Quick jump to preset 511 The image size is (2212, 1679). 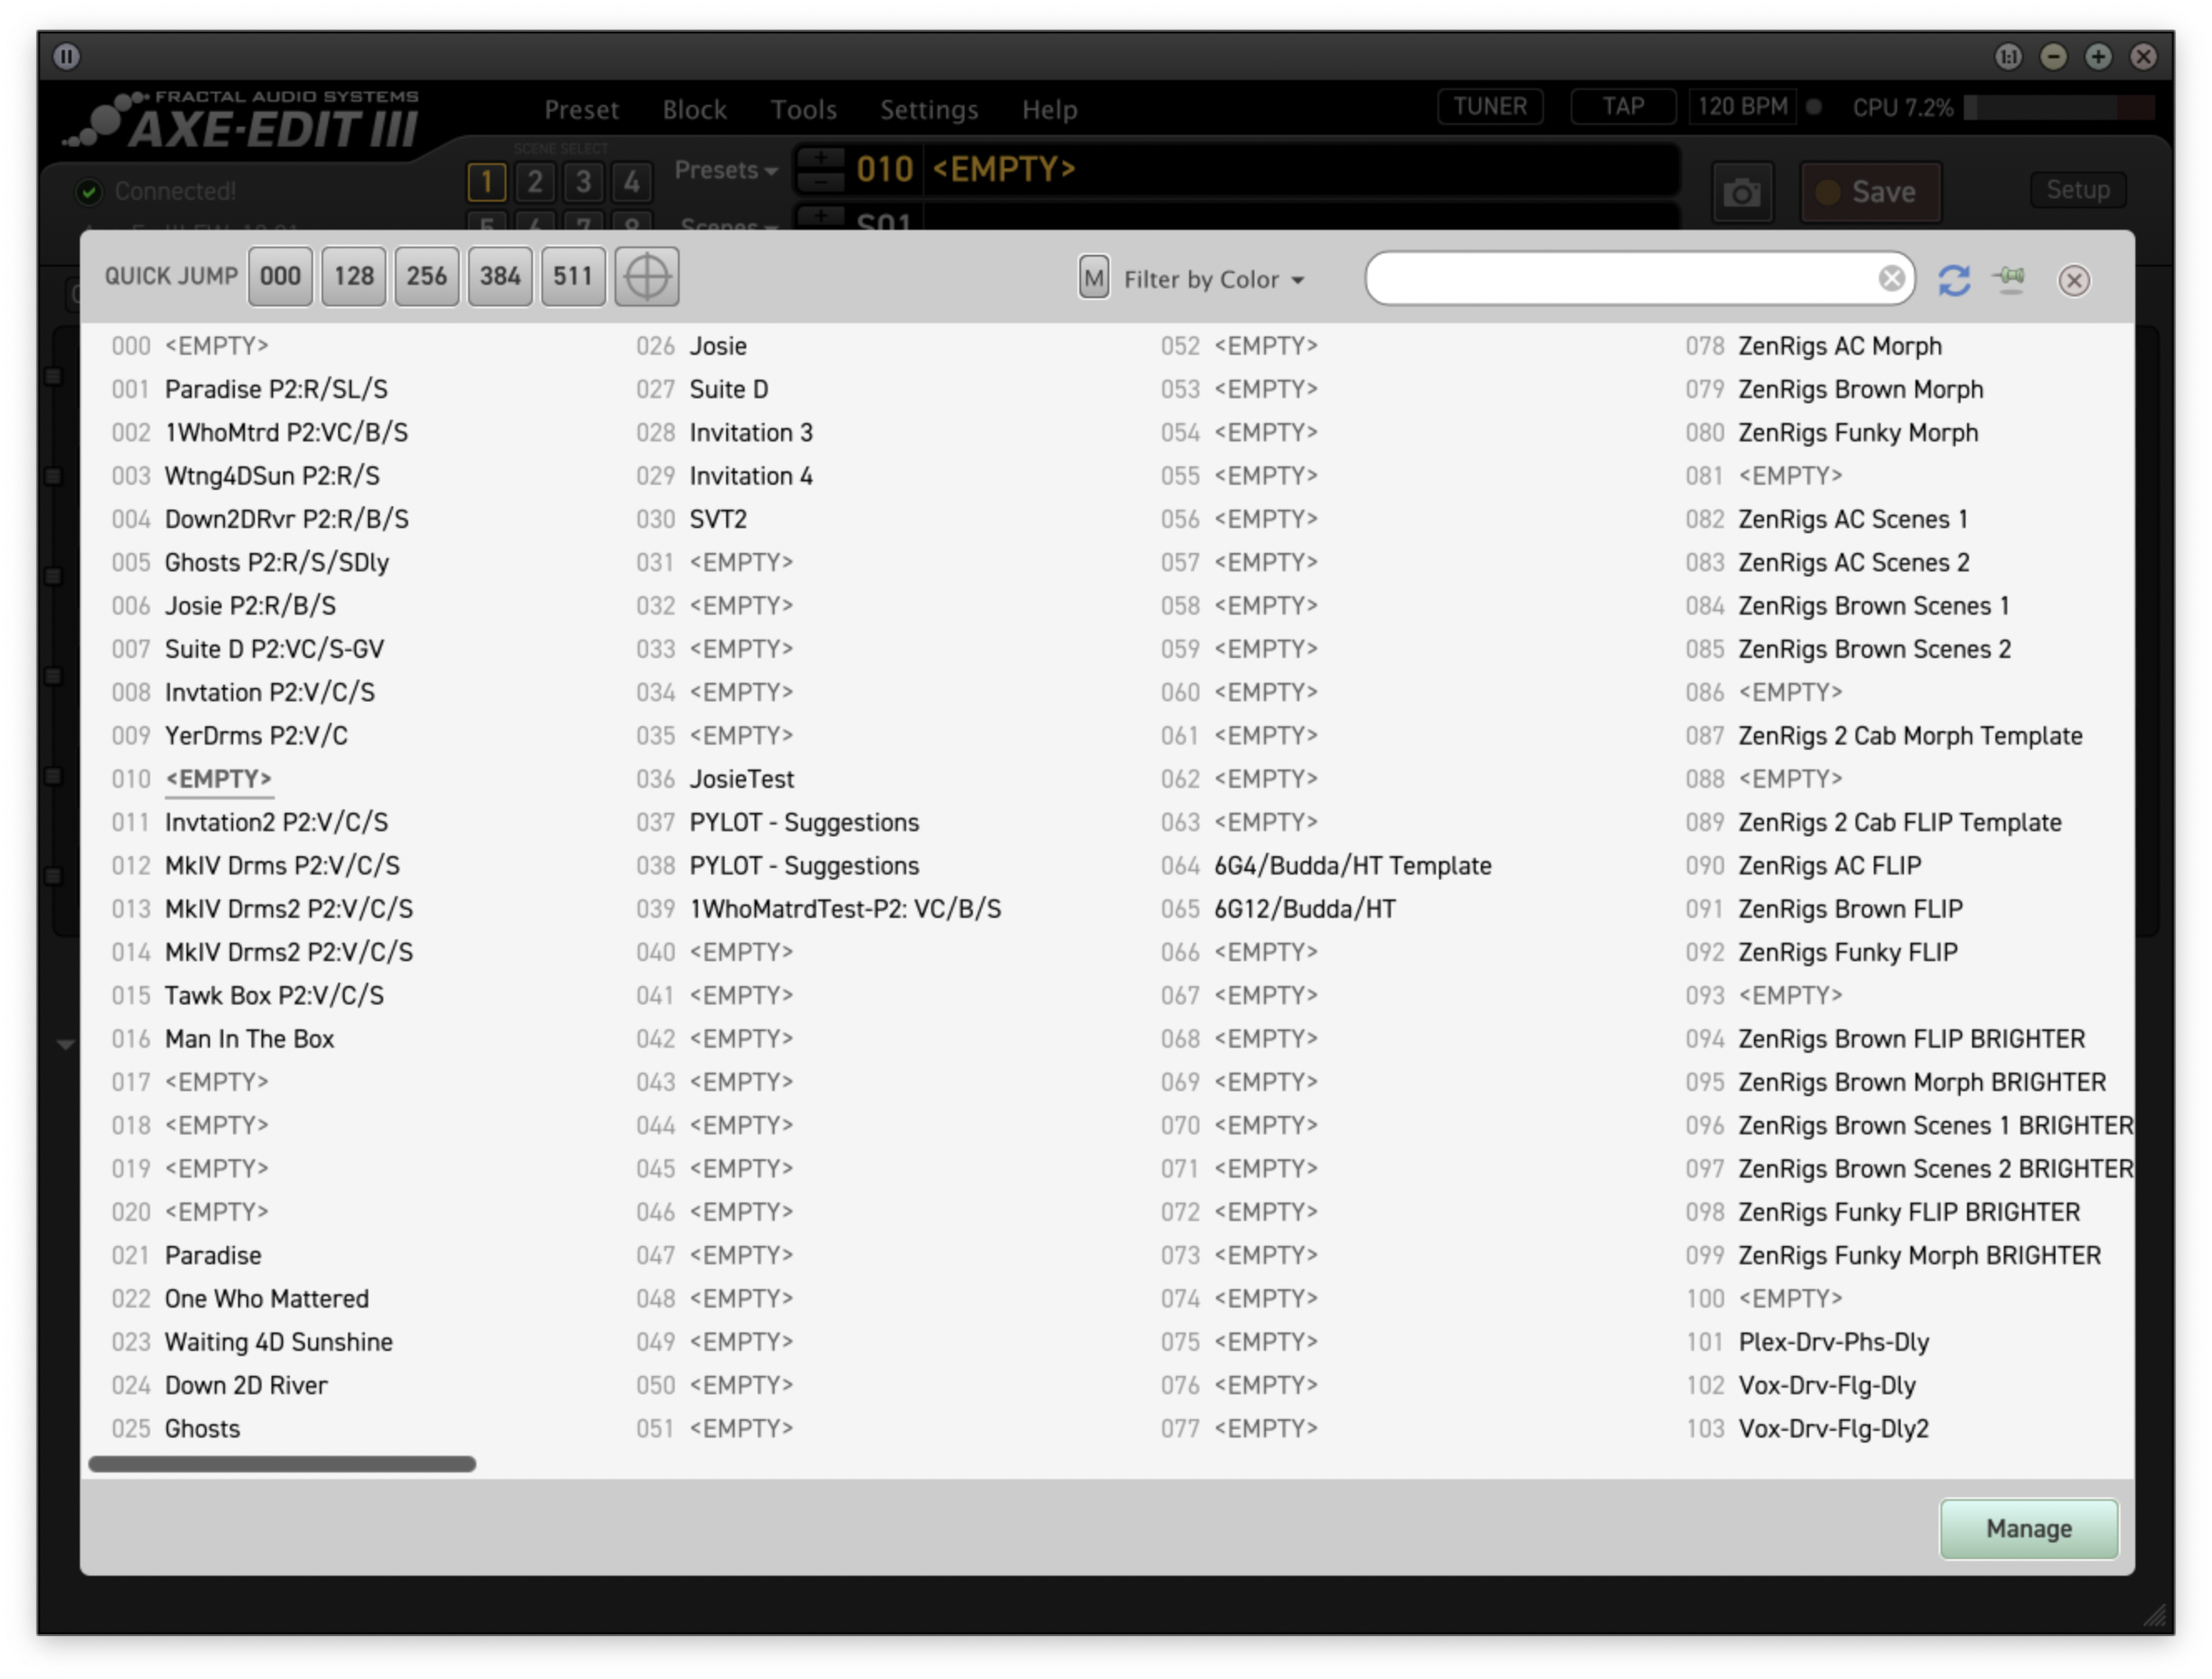point(573,276)
